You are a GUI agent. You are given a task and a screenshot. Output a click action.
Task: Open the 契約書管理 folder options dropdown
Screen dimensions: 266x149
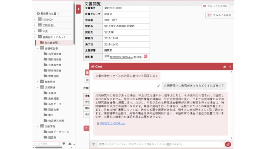point(60,42)
